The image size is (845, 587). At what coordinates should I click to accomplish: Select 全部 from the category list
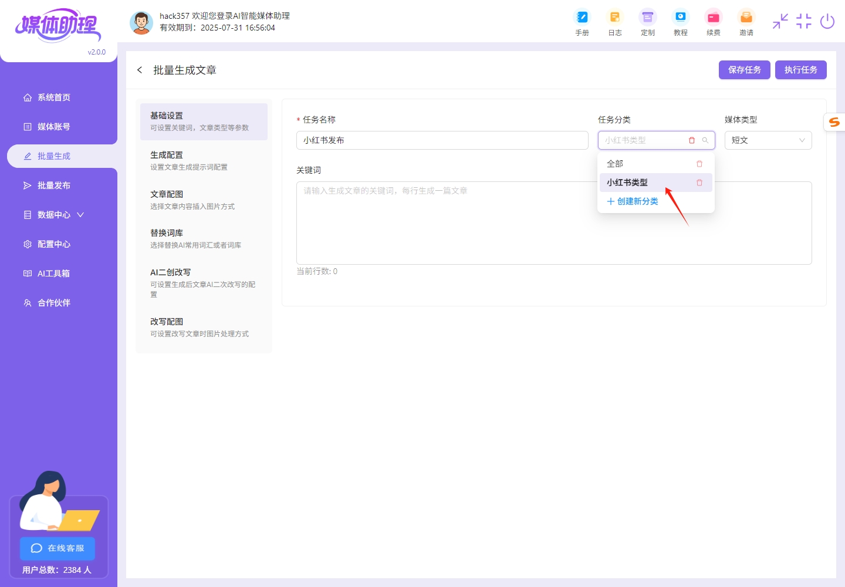[615, 164]
